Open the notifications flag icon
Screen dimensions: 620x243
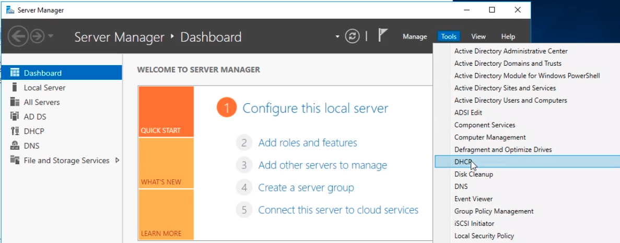click(x=382, y=35)
